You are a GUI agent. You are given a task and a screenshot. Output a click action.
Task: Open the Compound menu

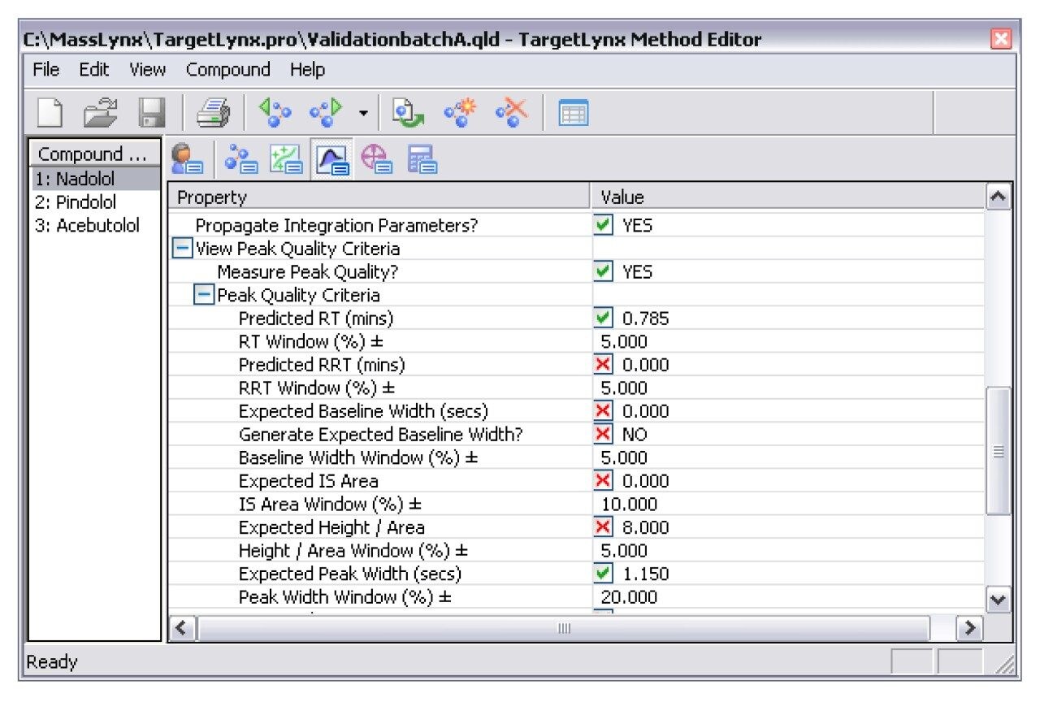(x=228, y=70)
